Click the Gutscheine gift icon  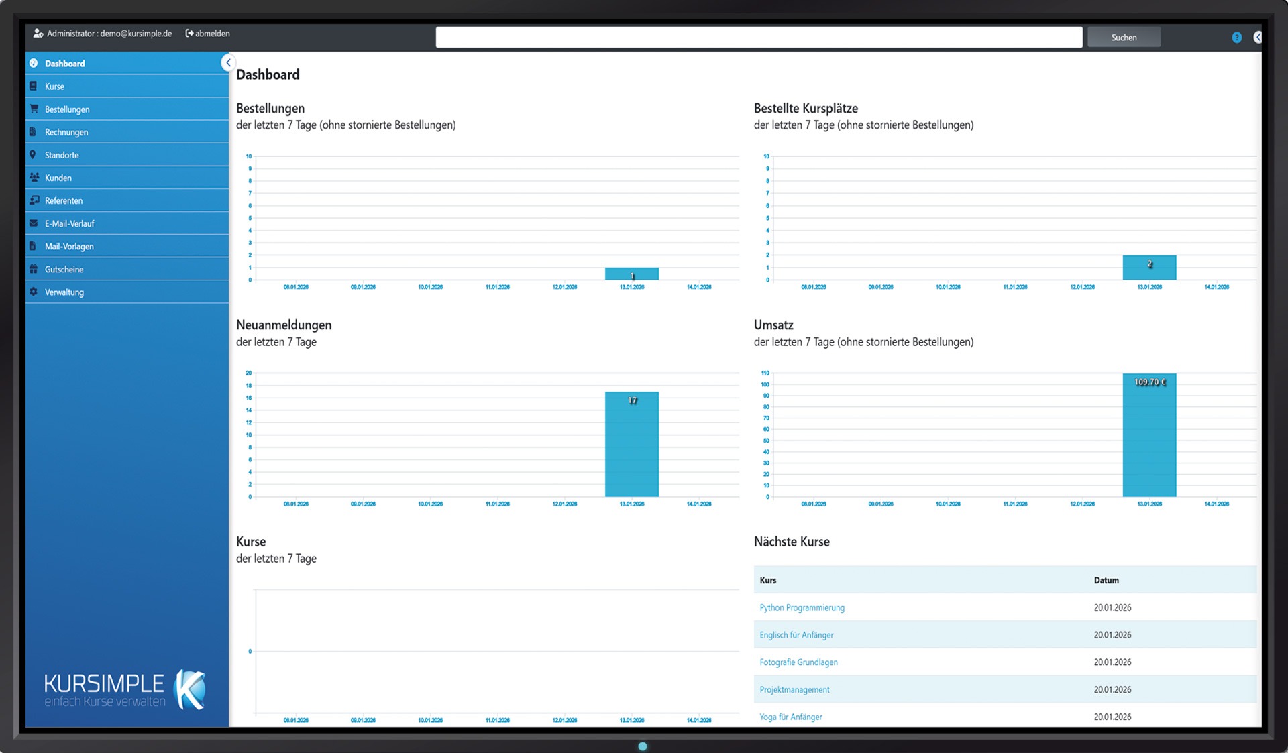34,269
